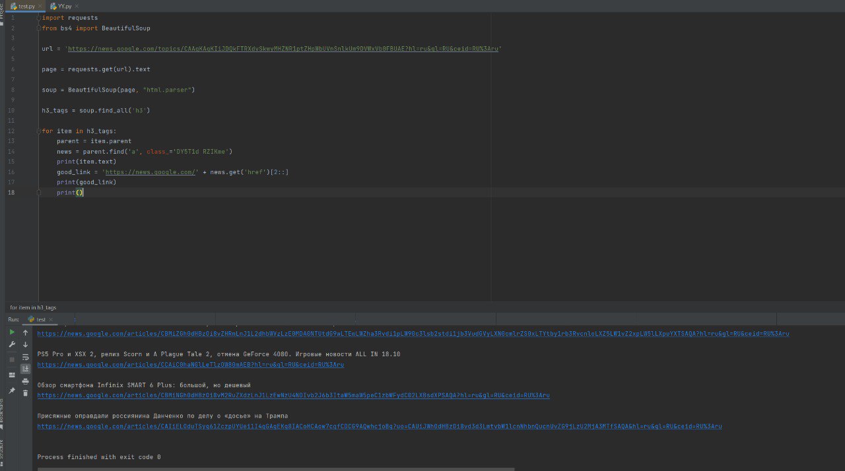This screenshot has width=845, height=471.
Task: Close the test.py editor tab
Action: click(40, 6)
